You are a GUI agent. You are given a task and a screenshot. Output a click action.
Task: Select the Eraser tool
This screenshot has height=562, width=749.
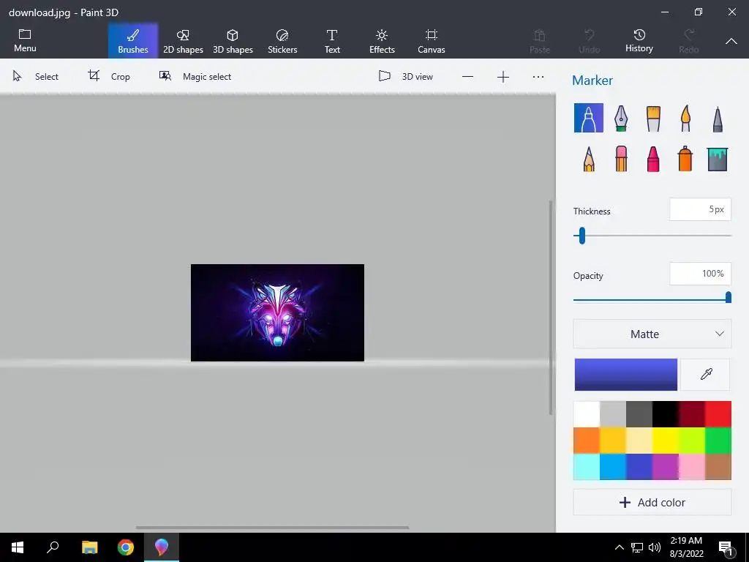[x=621, y=159]
